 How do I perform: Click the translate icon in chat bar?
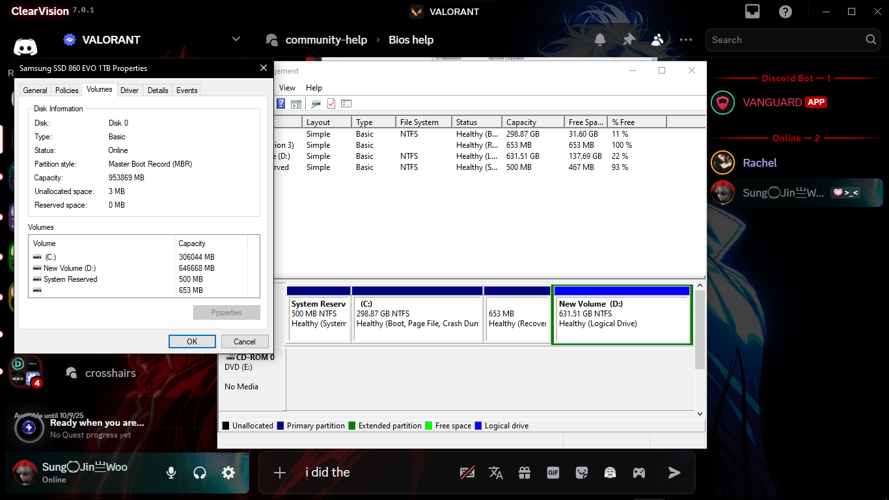[496, 473]
